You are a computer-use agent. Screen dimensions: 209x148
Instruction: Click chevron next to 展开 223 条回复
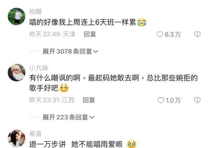point(92,117)
